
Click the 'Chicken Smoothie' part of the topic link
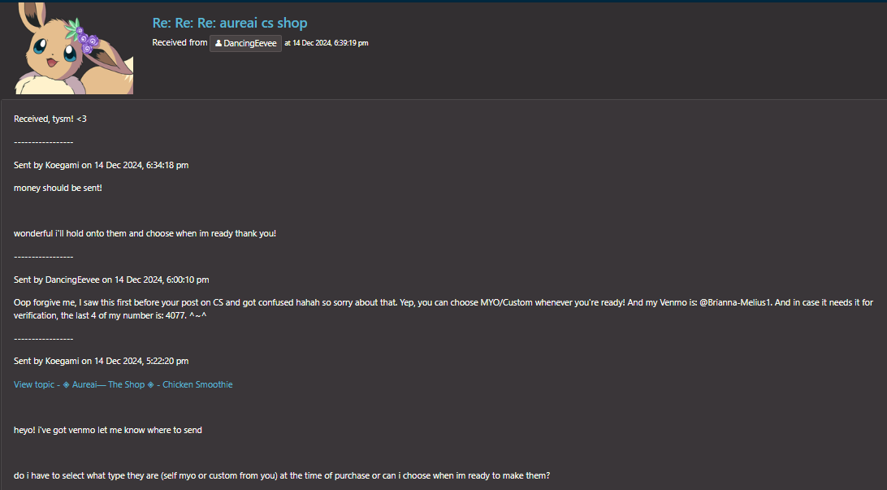pyautogui.click(x=197, y=384)
